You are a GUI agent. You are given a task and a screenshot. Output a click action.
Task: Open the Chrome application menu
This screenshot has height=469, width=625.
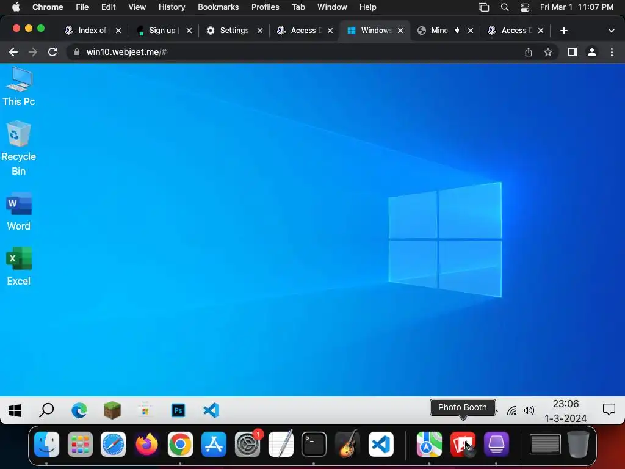click(x=48, y=7)
